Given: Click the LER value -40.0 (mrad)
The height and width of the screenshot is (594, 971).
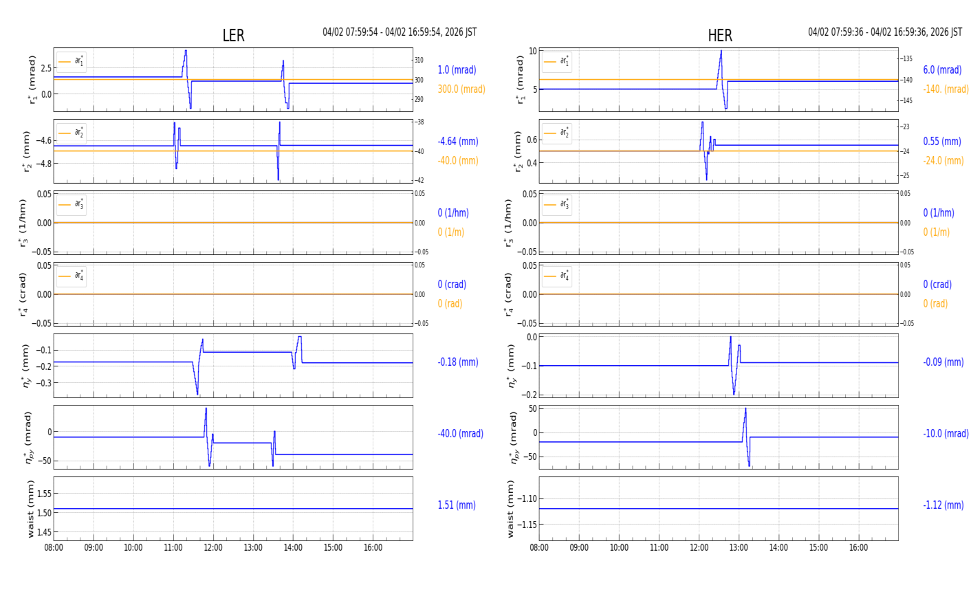Looking at the screenshot, I should [460, 434].
